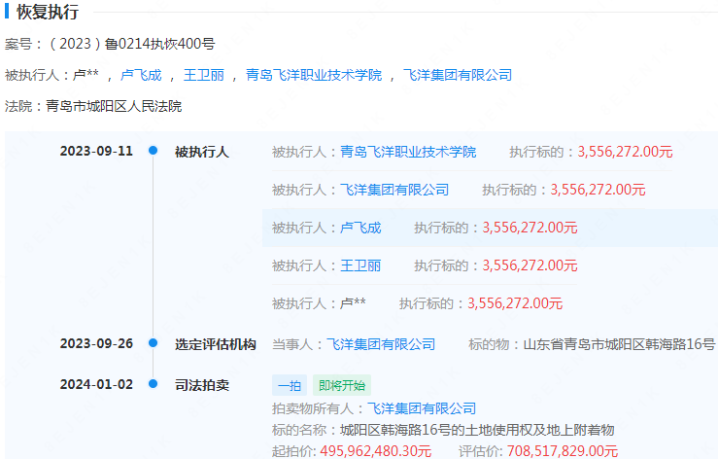This screenshot has height=459, width=718.
Task: Click the 被执行人 stage label in the timeline
Action: pos(202,152)
